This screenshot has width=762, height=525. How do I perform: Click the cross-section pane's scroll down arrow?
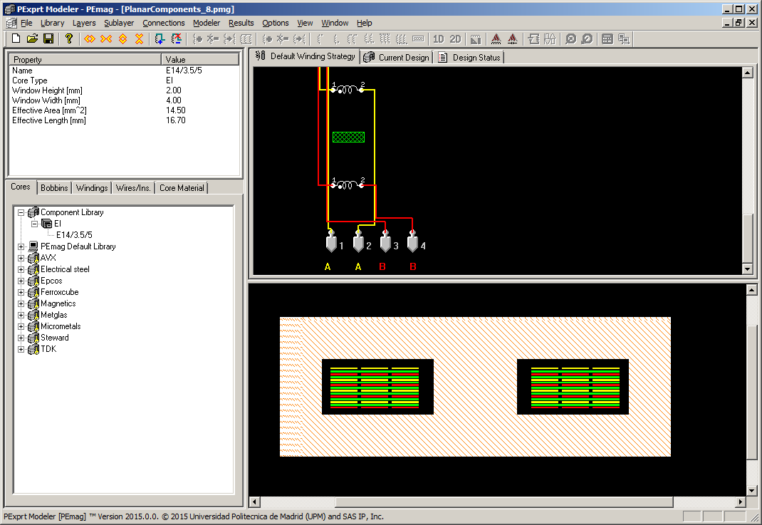[751, 490]
